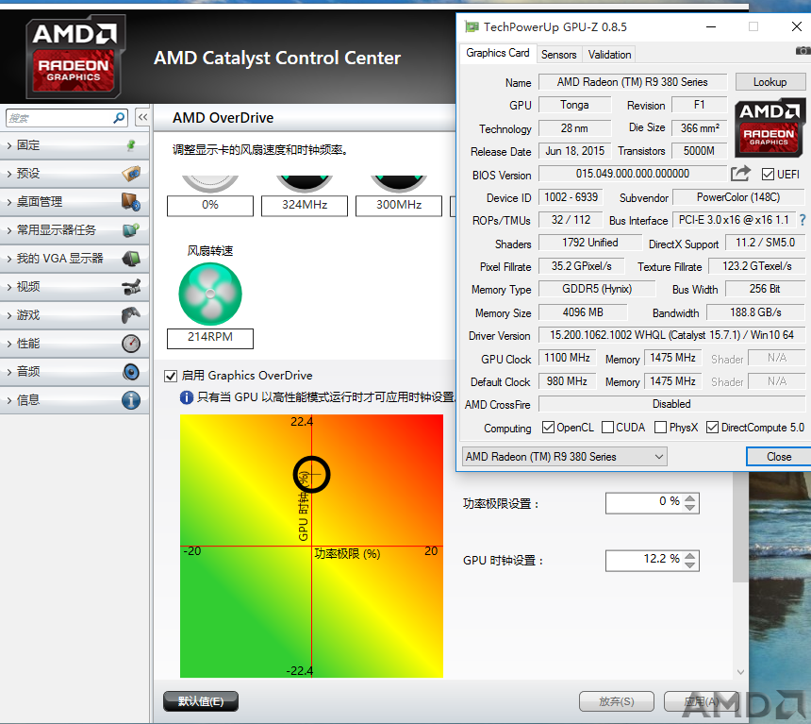This screenshot has width=811, height=724.
Task: Click the AMD Radeon logo in GPU-Z
Action: [x=770, y=128]
